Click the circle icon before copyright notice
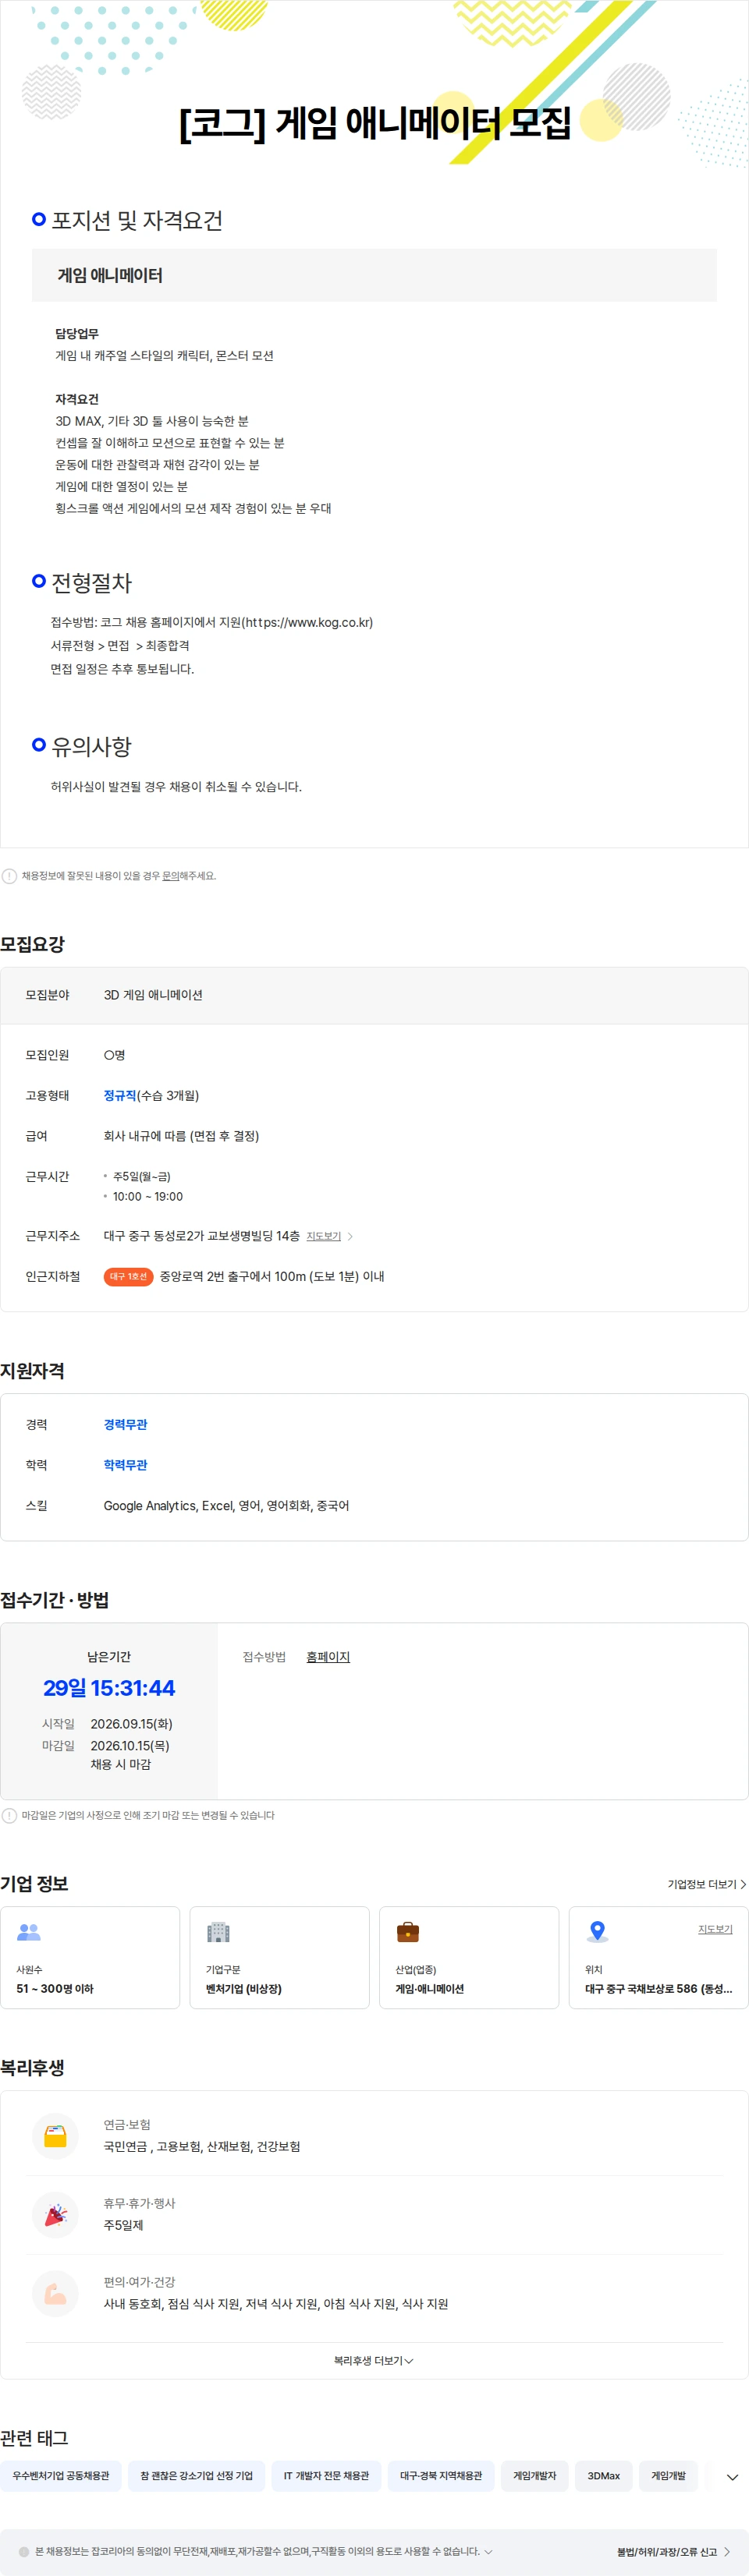The width and height of the screenshot is (749, 2576). coord(24,2552)
